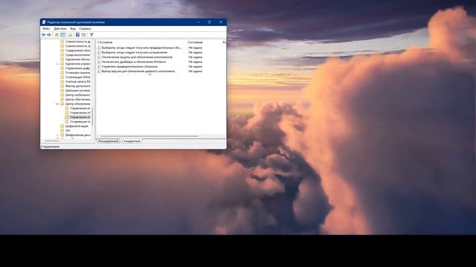476x267 pixels.
Task: Click the folder icon next to 'Чат'
Action: [x=62, y=131]
